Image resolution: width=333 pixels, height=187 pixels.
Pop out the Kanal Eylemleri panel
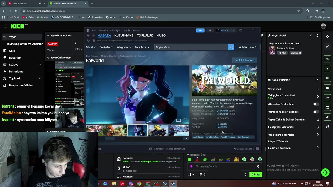(317, 80)
